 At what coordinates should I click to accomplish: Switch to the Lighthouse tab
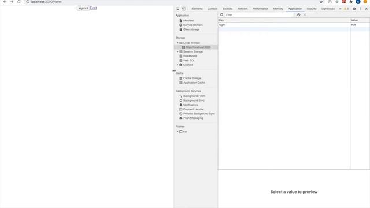coord(328,9)
